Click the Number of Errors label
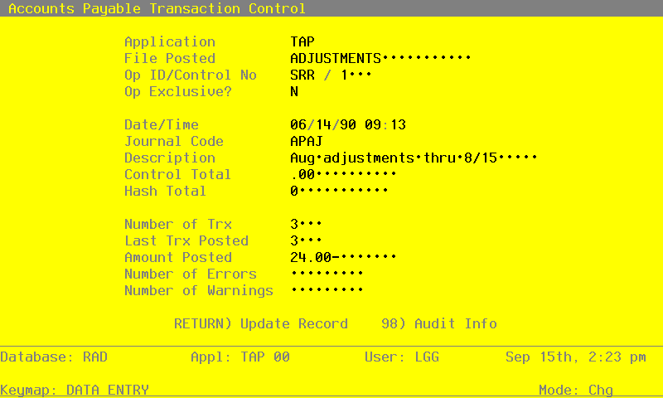 191,274
